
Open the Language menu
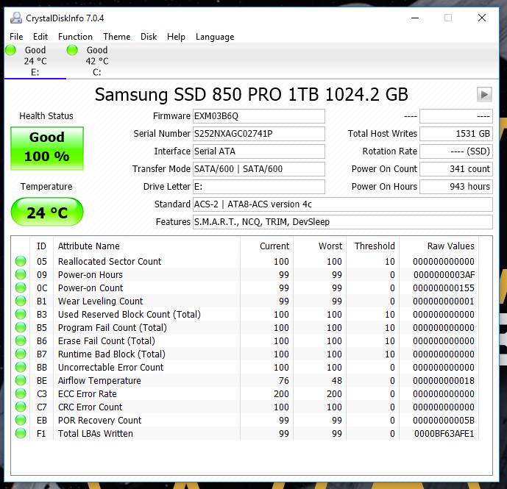215,37
